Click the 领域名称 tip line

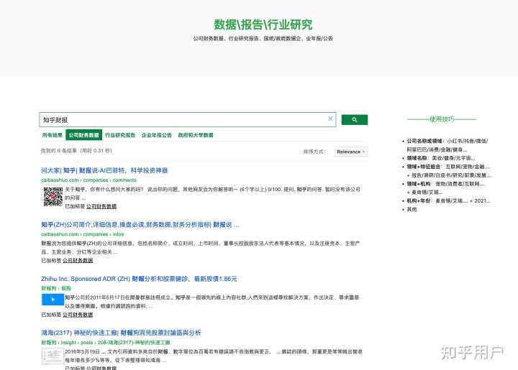coord(441,158)
